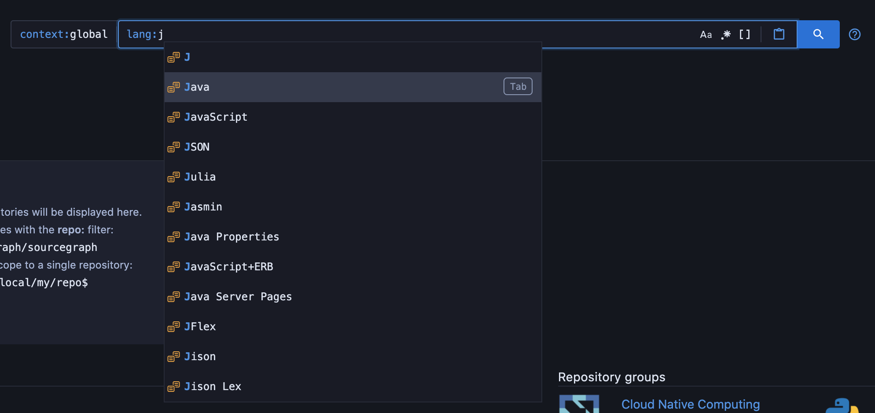This screenshot has width=875, height=413.
Task: Toggle structural search brackets icon
Action: tap(745, 34)
